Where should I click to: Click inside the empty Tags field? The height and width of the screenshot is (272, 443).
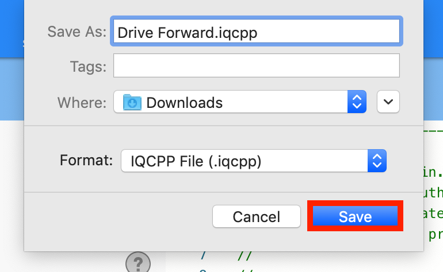256,65
